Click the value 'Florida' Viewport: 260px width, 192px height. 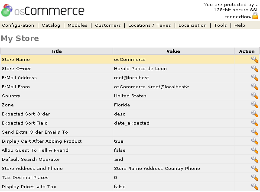click(122, 105)
